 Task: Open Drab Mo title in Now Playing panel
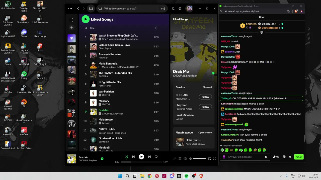point(181,71)
